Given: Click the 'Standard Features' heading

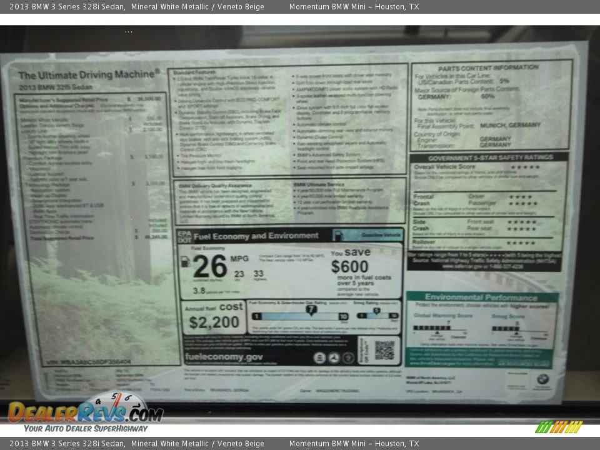Looking at the screenshot, I should (194, 72).
